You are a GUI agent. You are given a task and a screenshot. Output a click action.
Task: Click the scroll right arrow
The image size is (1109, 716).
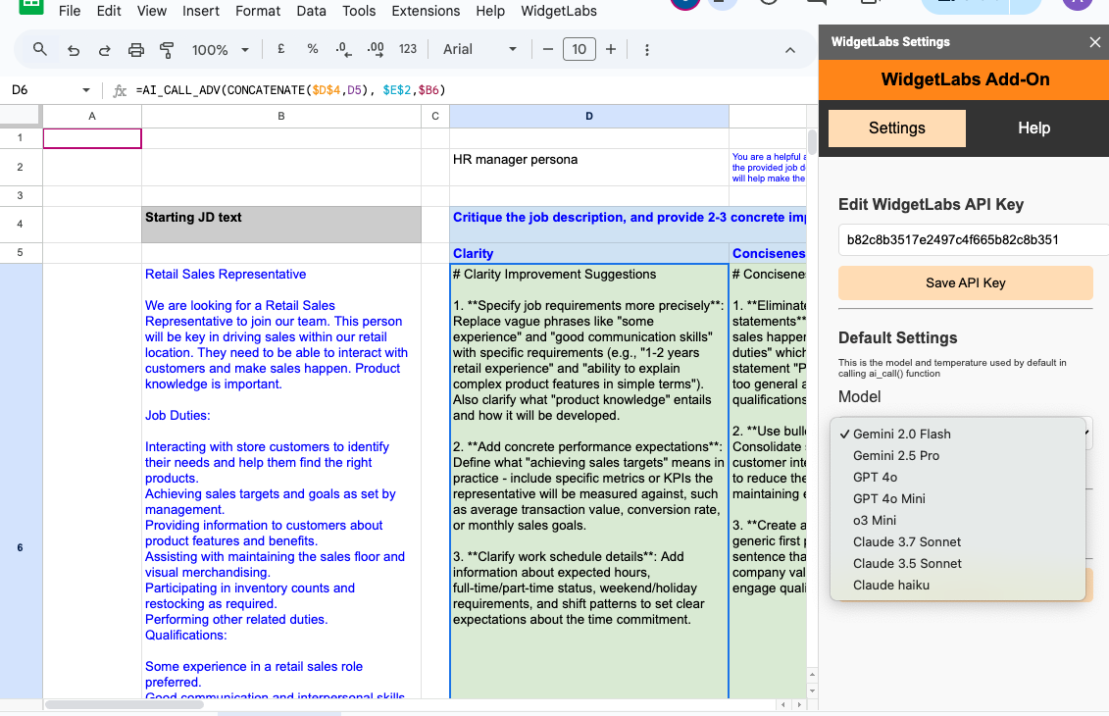(799, 704)
